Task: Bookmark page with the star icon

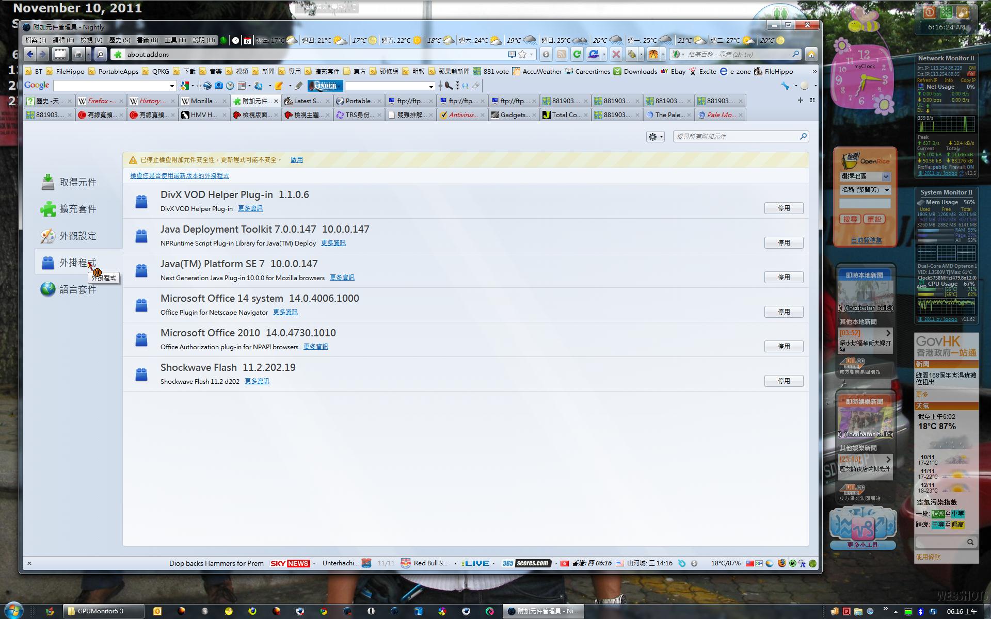Action: coord(522,54)
